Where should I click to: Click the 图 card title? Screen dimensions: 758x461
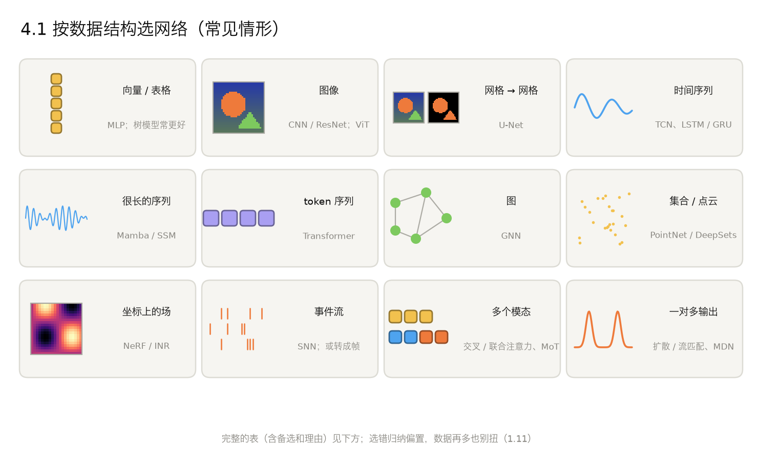511,201
